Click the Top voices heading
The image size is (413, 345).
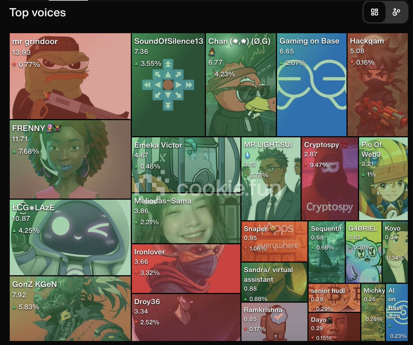coord(38,13)
